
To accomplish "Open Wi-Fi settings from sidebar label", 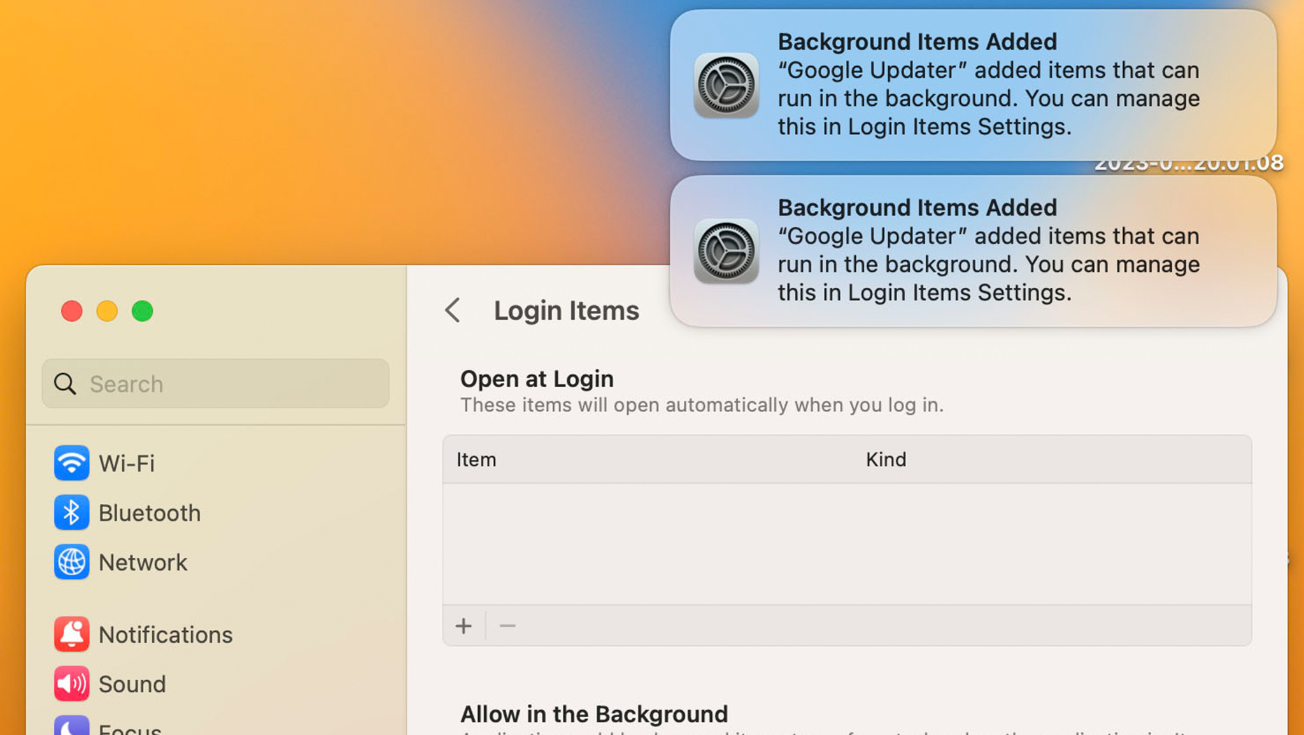I will coord(127,463).
